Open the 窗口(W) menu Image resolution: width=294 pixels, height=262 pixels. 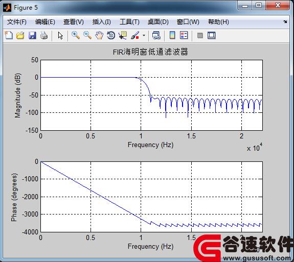tap(188, 22)
